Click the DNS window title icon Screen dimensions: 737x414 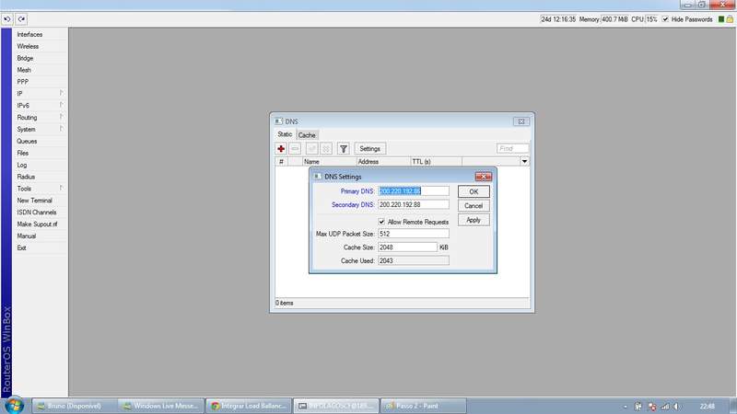tap(279, 121)
